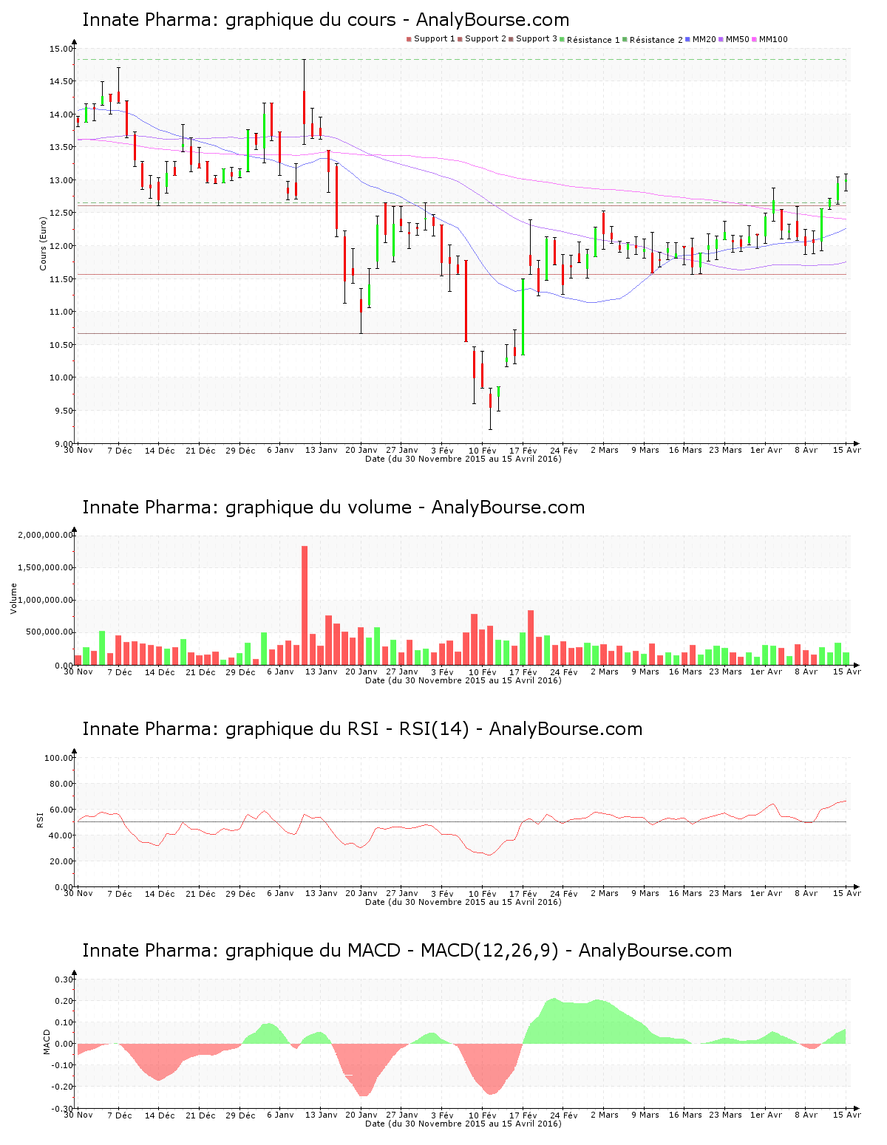Select the Support 2 legend label
Viewport: 887px width, 1145px height.
(x=486, y=39)
